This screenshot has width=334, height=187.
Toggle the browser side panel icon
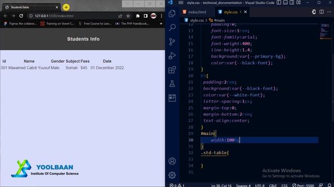click(146, 16)
